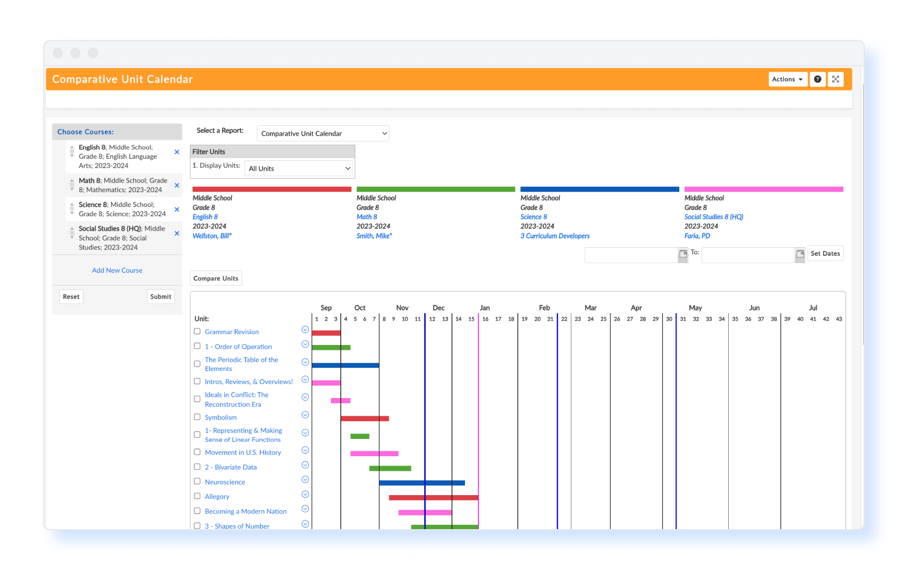Click the blue Neuroscience timeline bar
The image size is (908, 588).
(422, 483)
